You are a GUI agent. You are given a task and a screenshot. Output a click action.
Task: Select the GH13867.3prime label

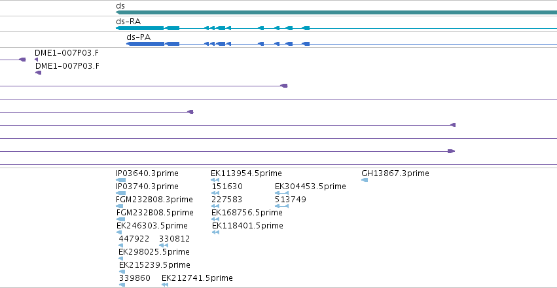tap(395, 173)
